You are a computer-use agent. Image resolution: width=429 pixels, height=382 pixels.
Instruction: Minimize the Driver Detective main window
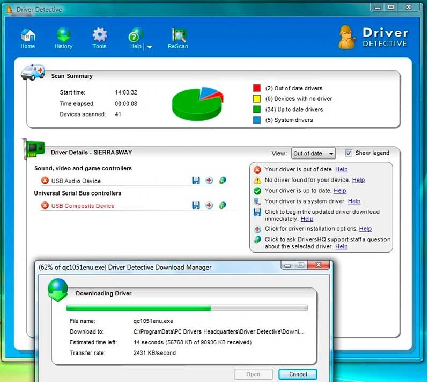click(378, 8)
